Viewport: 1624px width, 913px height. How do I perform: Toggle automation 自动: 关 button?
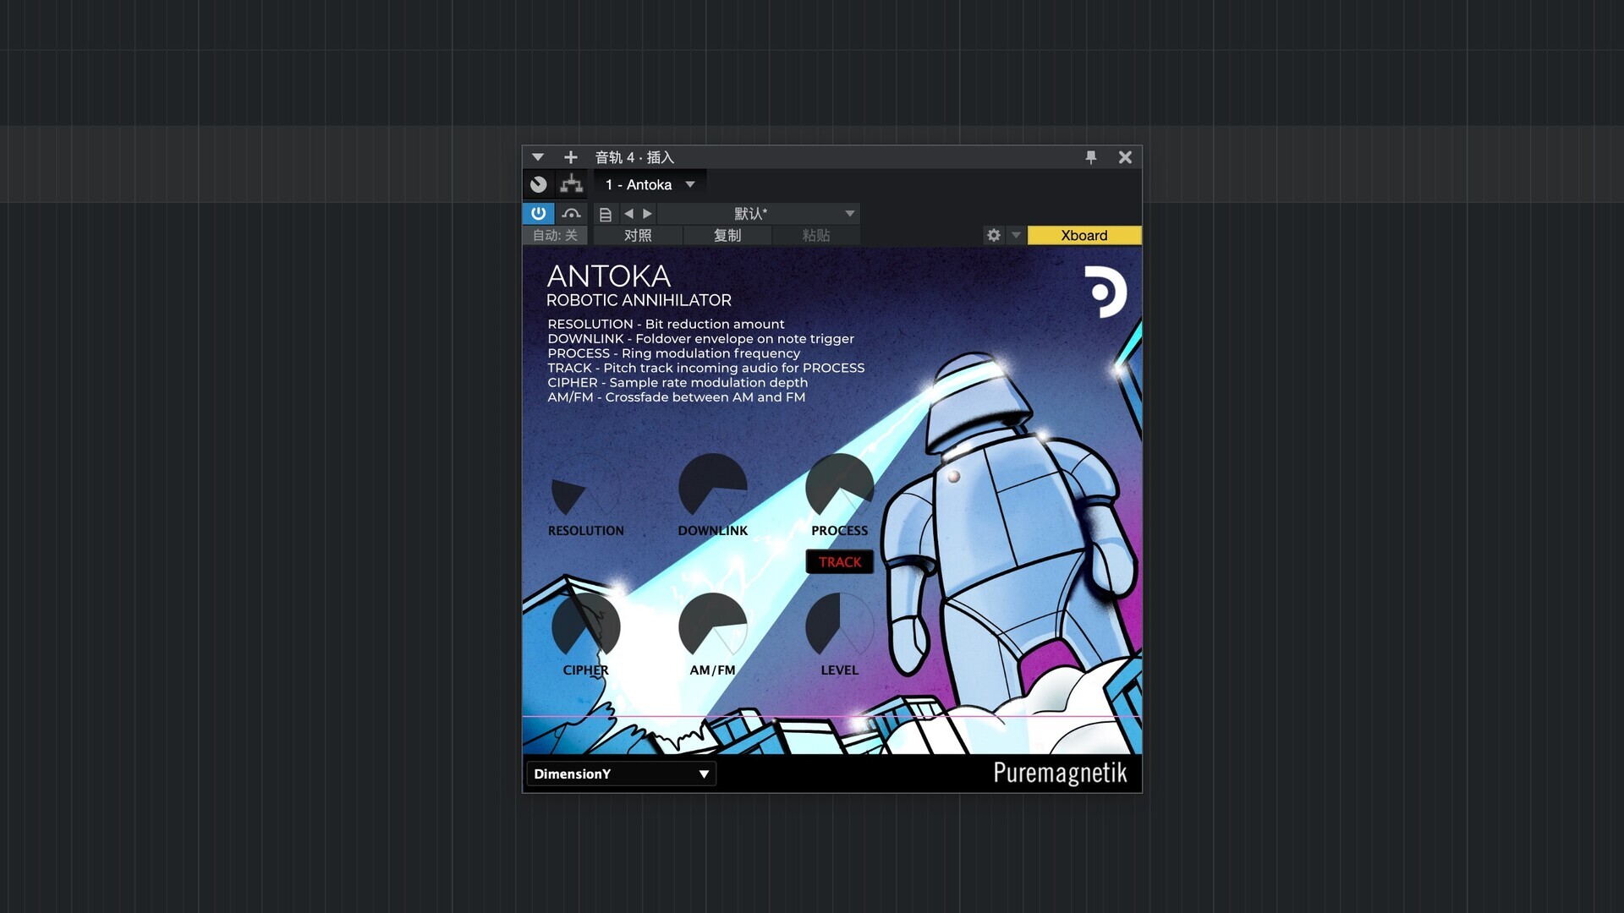pyautogui.click(x=555, y=236)
